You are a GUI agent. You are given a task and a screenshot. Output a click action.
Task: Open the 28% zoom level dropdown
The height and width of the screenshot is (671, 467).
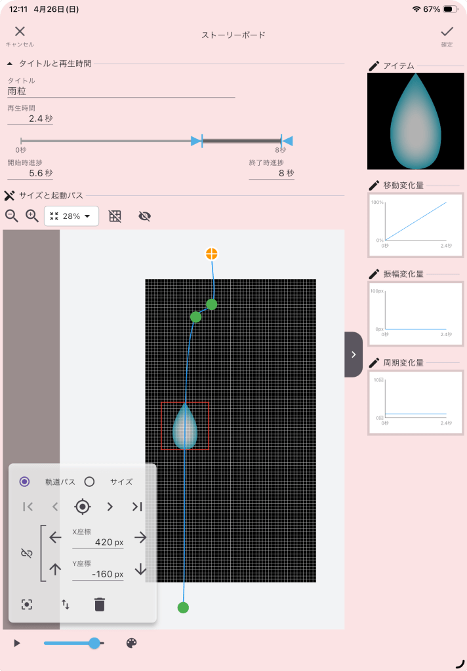71,216
